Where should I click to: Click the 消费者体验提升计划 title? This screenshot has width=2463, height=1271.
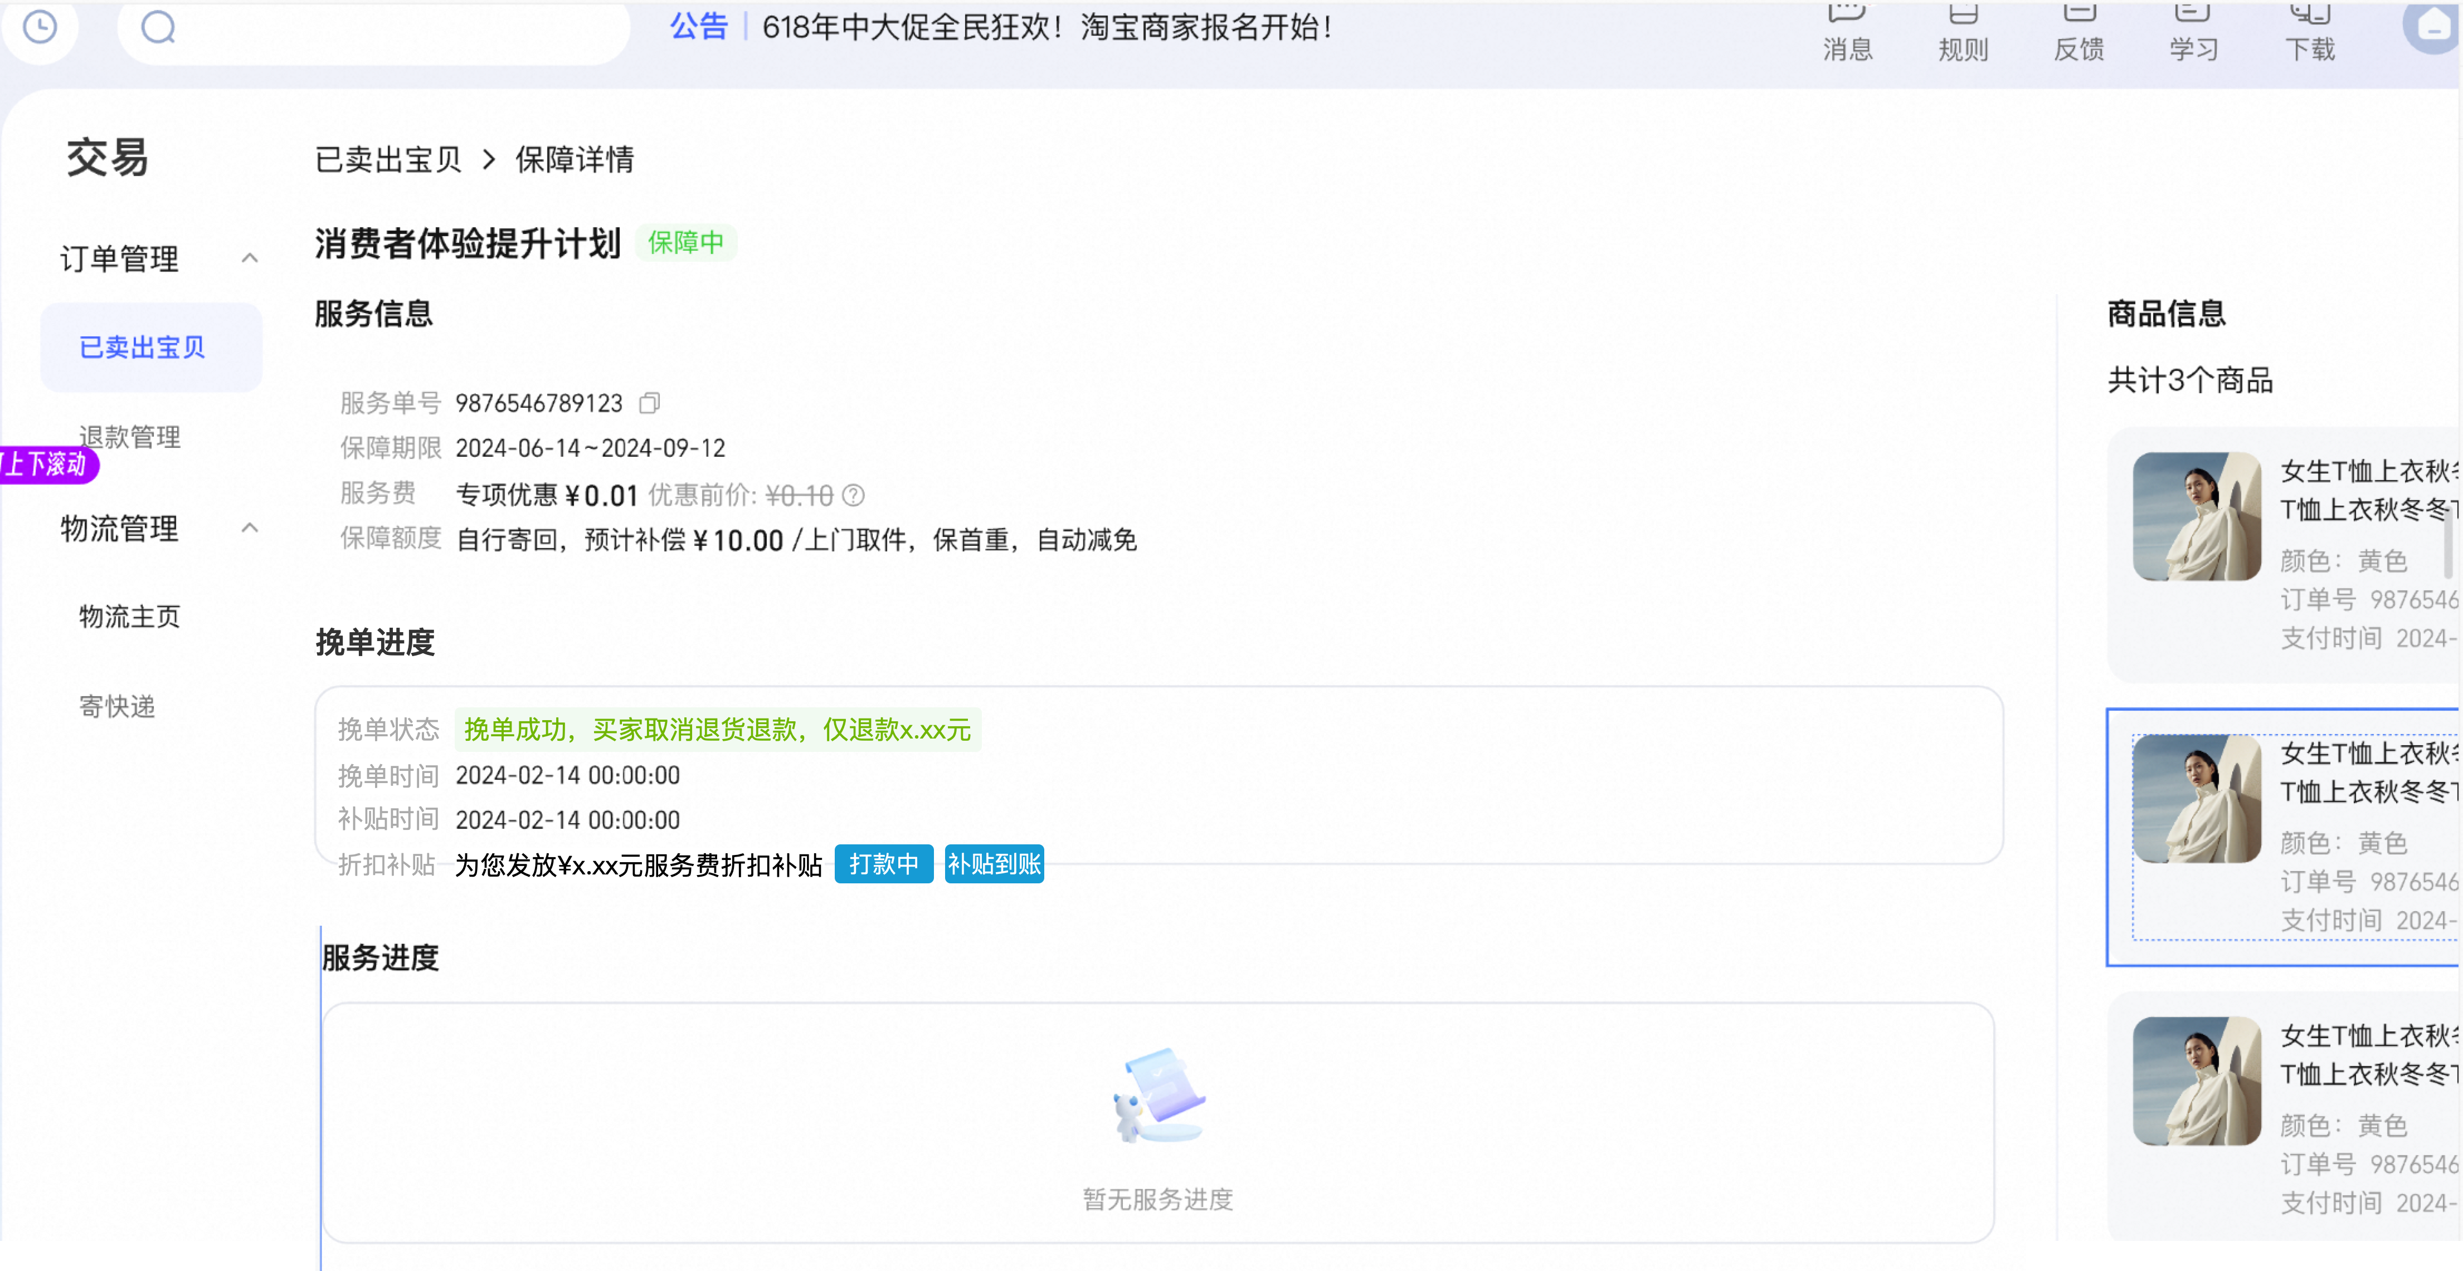pyautogui.click(x=468, y=243)
